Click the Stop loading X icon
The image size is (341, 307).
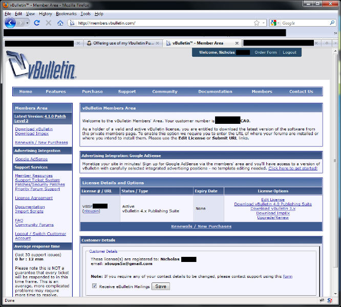click(x=49, y=23)
